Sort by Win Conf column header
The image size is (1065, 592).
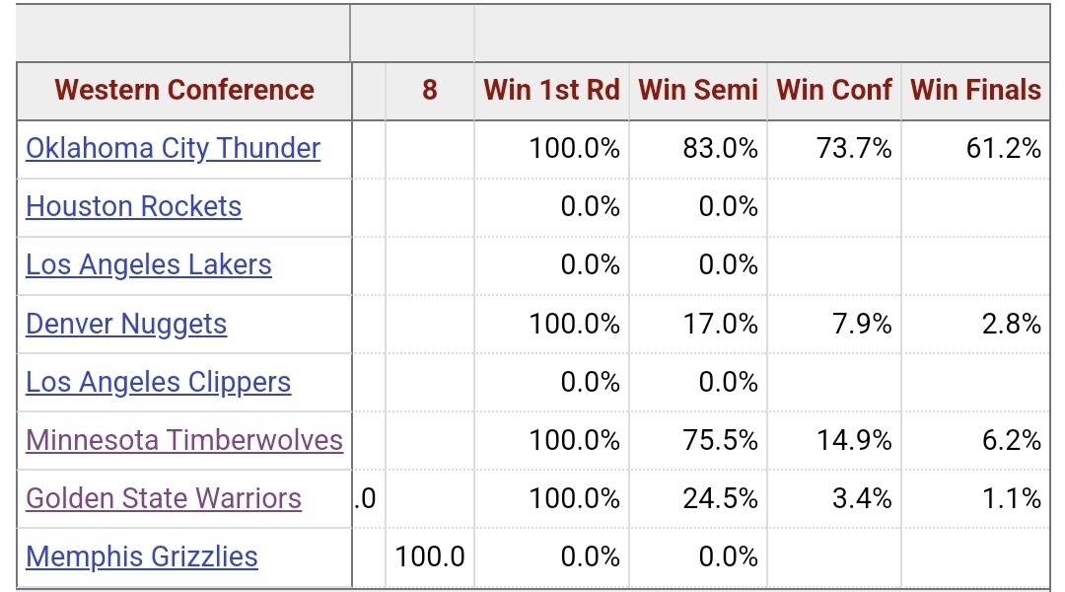pos(834,90)
